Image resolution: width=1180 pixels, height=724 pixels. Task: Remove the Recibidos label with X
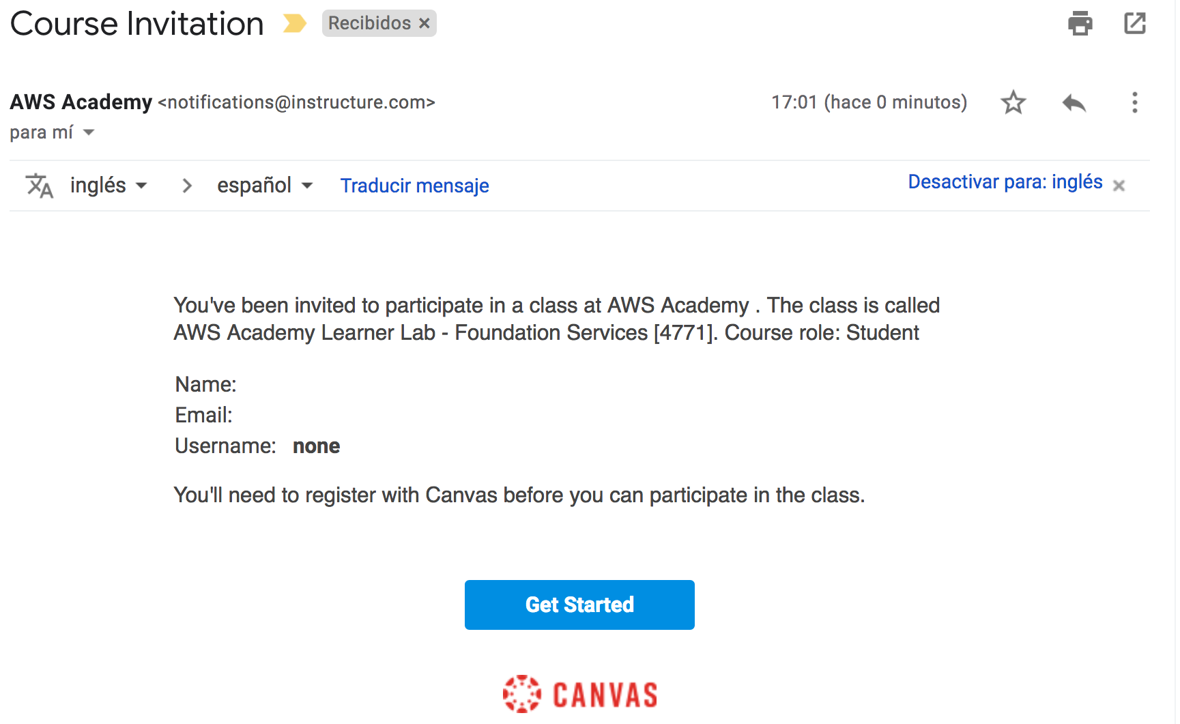pyautogui.click(x=424, y=23)
